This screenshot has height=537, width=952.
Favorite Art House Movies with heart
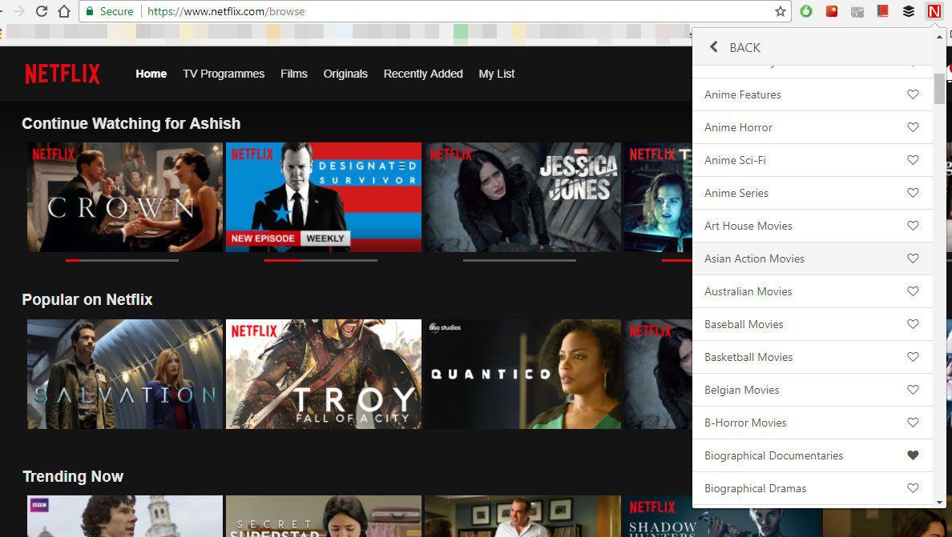coord(913,225)
